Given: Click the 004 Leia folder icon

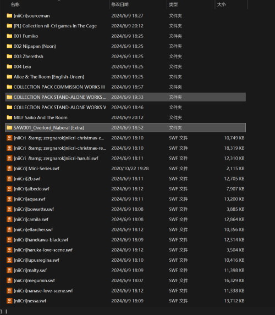Looking at the screenshot, I should point(9,66).
